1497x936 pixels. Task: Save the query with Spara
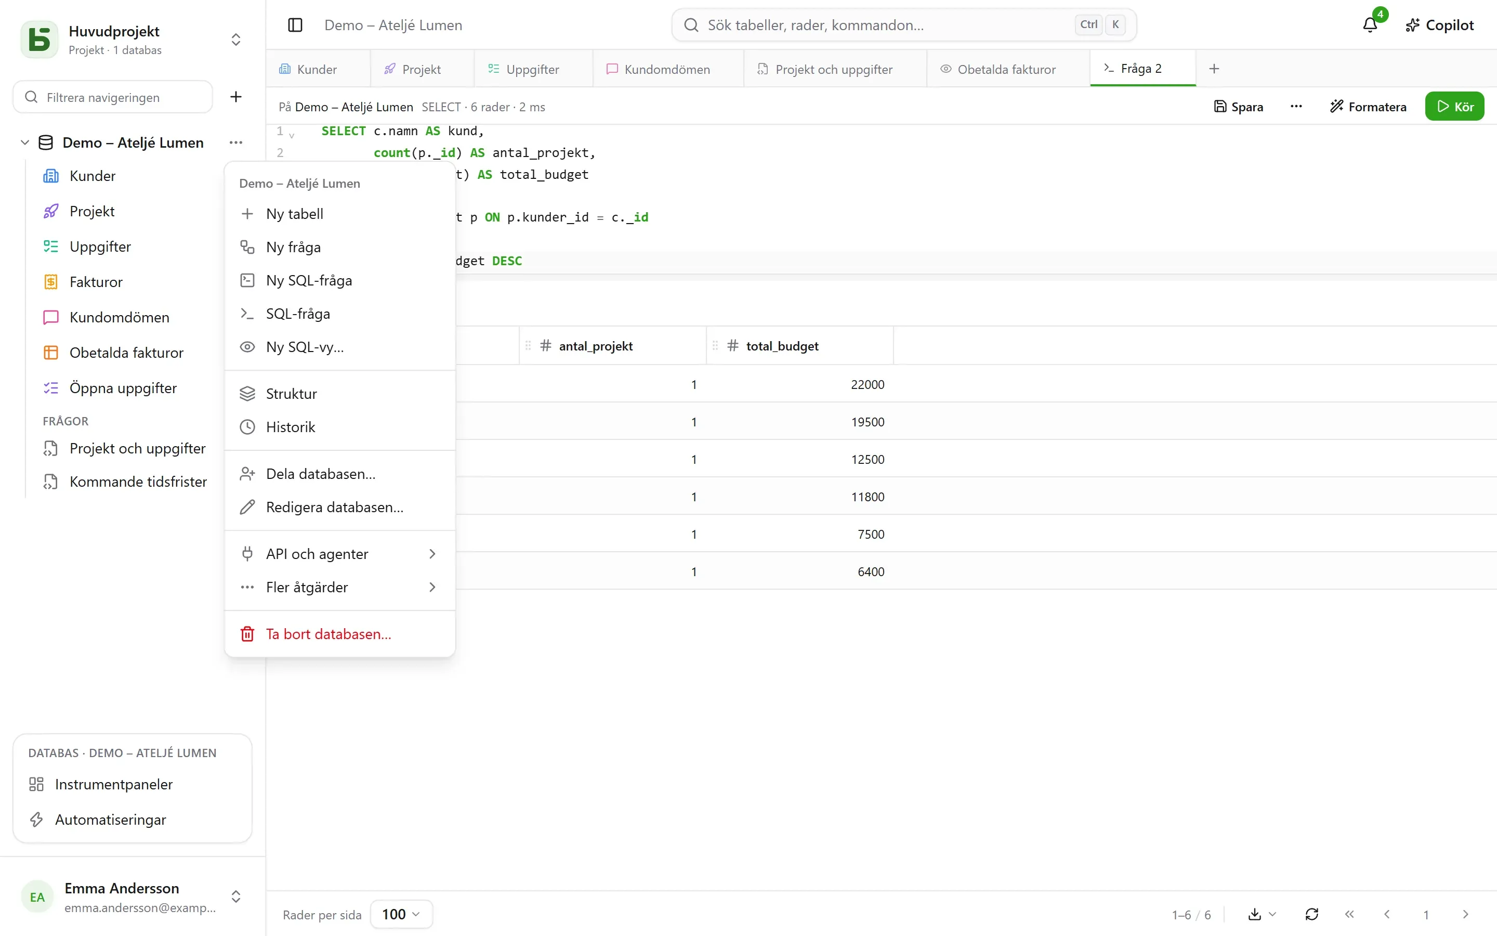click(x=1239, y=107)
